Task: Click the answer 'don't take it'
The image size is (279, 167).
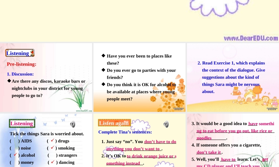Action: click(209, 152)
